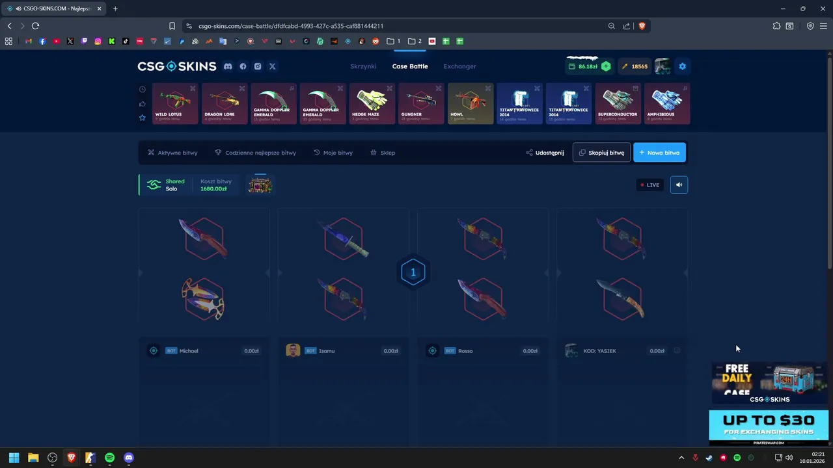Open the Windows Start menu

click(14, 458)
